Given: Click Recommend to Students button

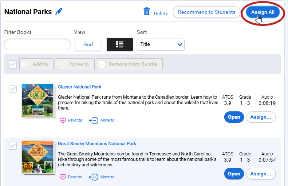Looking at the screenshot, I should [207, 12].
